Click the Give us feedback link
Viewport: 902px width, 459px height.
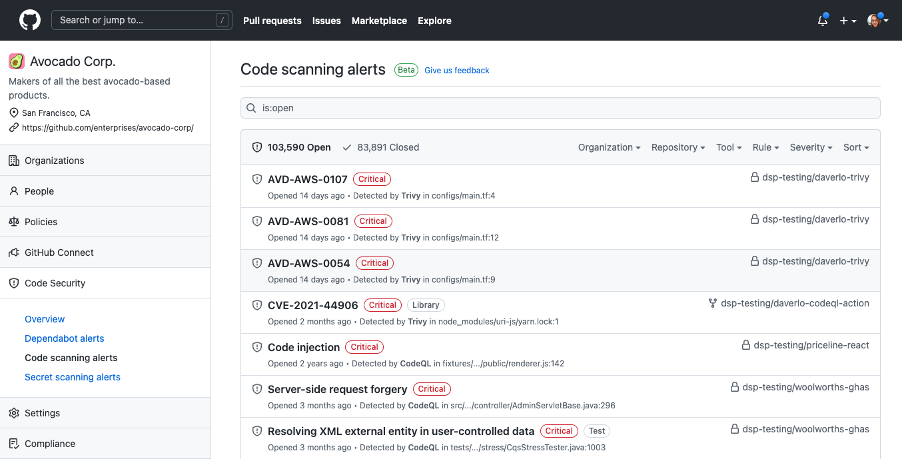point(456,70)
